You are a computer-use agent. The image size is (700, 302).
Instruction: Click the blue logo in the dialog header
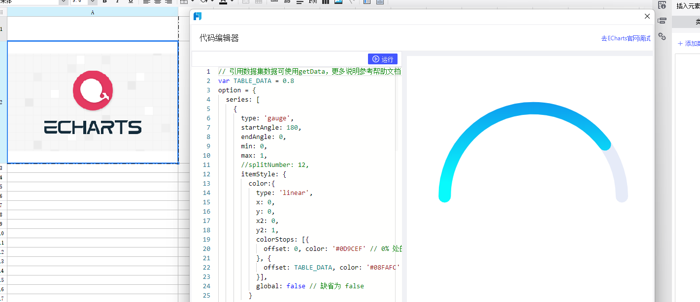click(x=198, y=16)
